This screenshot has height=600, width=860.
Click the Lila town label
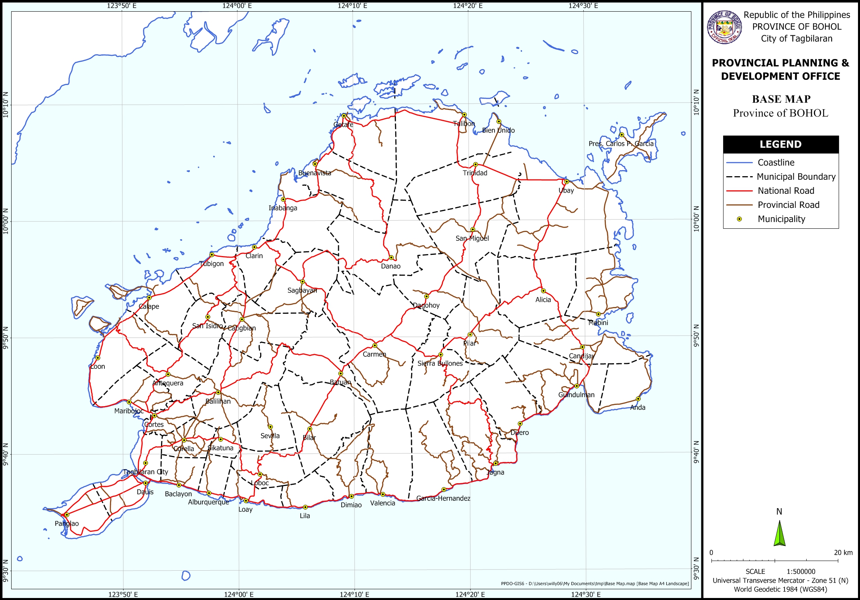(305, 516)
